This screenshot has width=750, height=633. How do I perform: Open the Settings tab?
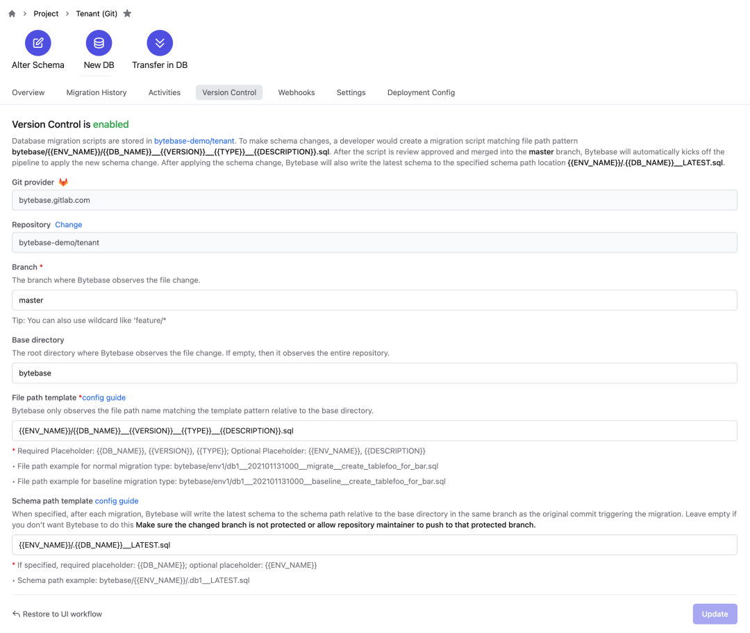pyautogui.click(x=351, y=93)
